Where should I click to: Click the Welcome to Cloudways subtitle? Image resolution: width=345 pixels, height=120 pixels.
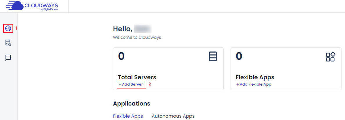[x=137, y=37]
